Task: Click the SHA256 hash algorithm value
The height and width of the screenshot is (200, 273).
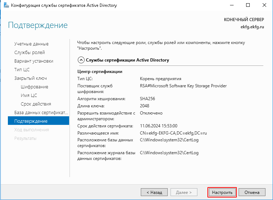Action: point(147,99)
